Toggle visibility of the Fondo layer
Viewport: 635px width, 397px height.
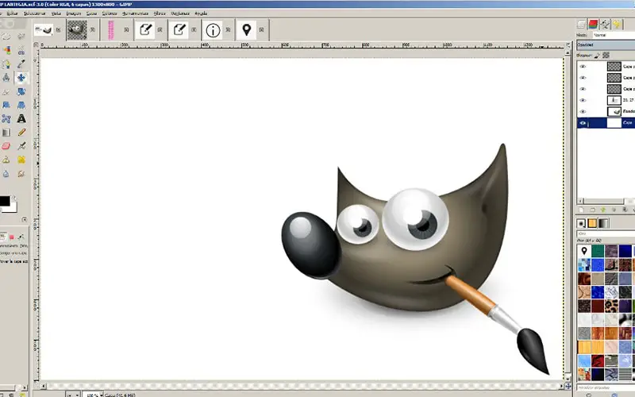pyautogui.click(x=583, y=111)
